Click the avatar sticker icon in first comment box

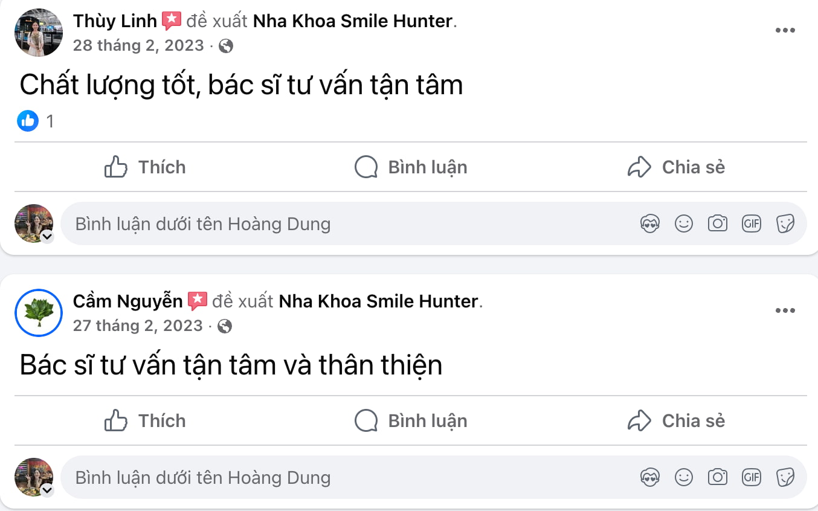point(650,224)
